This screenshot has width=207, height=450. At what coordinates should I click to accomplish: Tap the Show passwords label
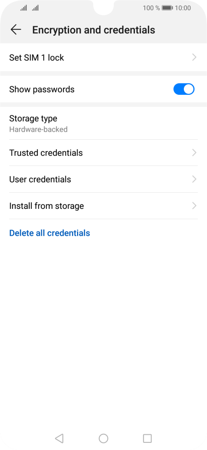coord(42,89)
